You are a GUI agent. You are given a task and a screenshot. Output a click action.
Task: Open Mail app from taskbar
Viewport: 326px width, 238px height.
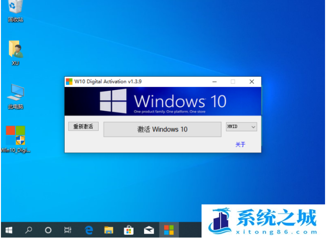point(149,230)
